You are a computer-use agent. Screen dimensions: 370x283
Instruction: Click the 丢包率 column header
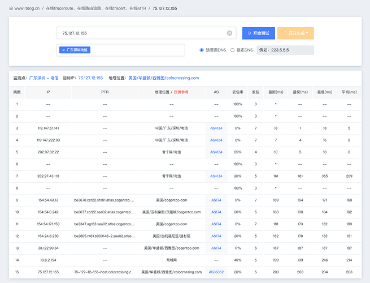click(238, 92)
